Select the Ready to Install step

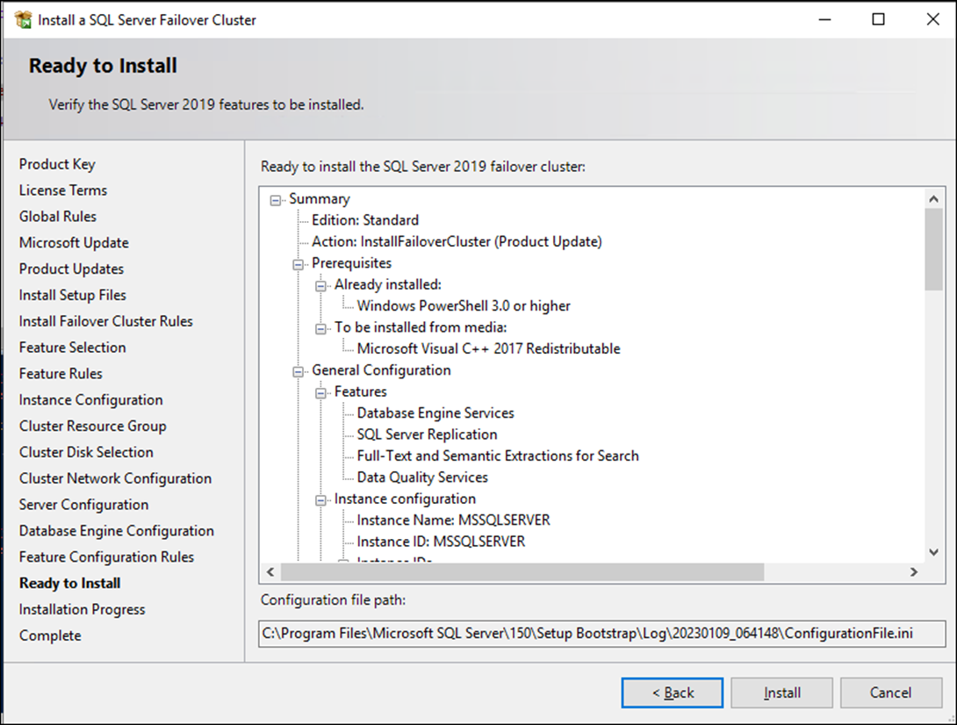pyautogui.click(x=69, y=584)
